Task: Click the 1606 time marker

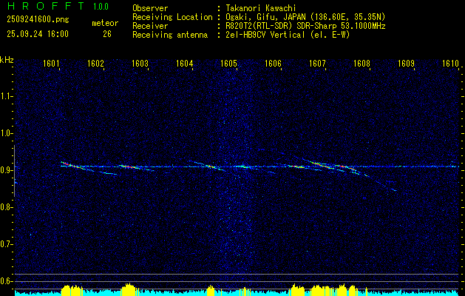Action: click(x=273, y=63)
